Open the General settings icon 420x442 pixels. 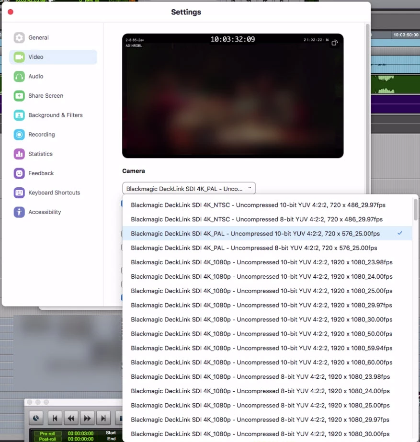[x=19, y=37]
